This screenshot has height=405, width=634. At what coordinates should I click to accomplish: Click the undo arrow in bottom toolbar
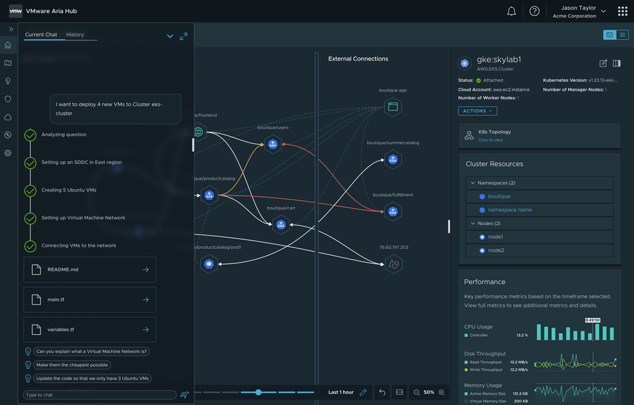point(382,392)
